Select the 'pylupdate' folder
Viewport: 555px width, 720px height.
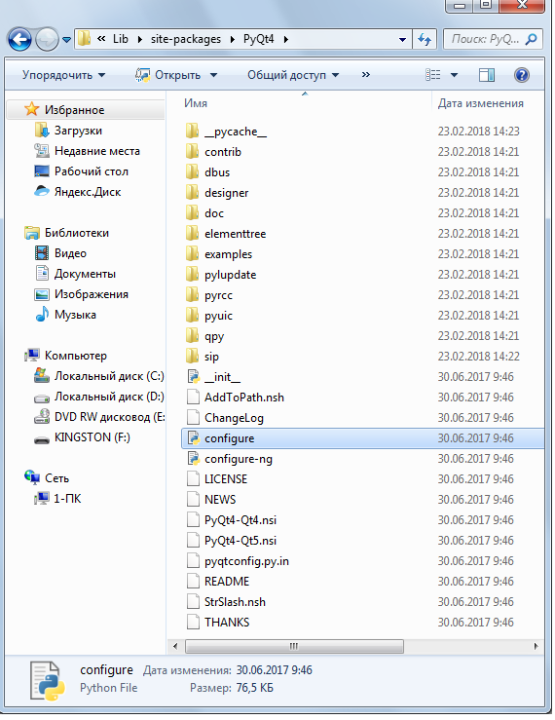(x=230, y=275)
